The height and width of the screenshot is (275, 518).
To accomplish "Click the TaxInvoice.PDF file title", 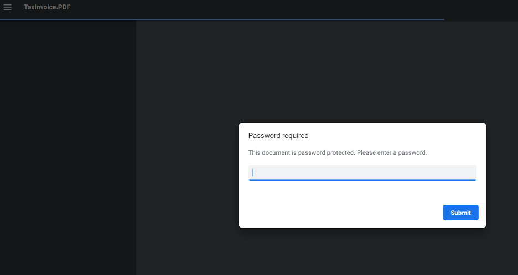I will [x=47, y=7].
